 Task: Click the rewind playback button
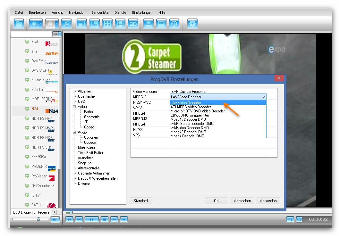[x=79, y=220]
